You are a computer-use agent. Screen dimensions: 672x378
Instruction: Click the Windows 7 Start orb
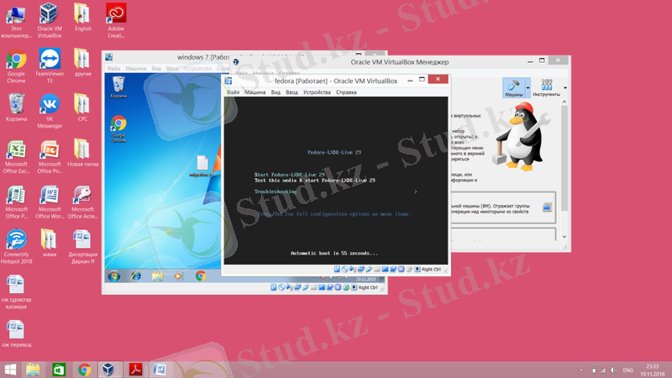(x=114, y=276)
